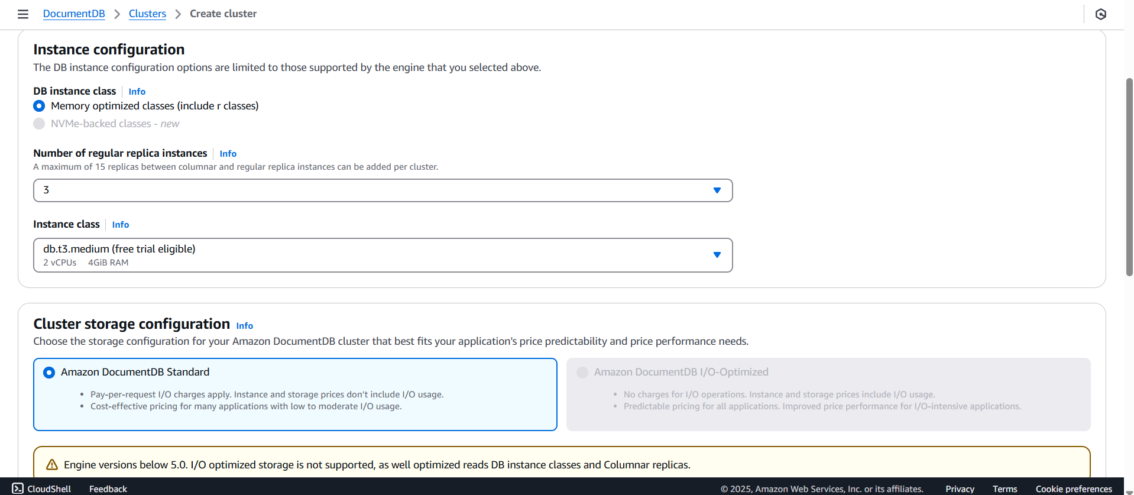The height and width of the screenshot is (495, 1134).
Task: Open Info link for Cluster storage configuration
Action: coord(245,326)
